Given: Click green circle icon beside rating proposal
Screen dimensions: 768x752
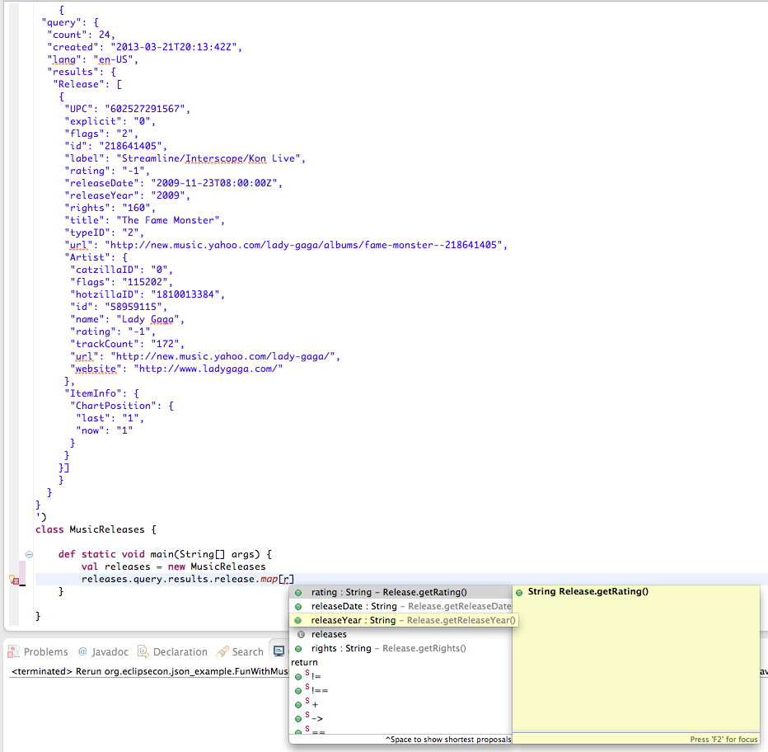Looking at the screenshot, I should (297, 591).
